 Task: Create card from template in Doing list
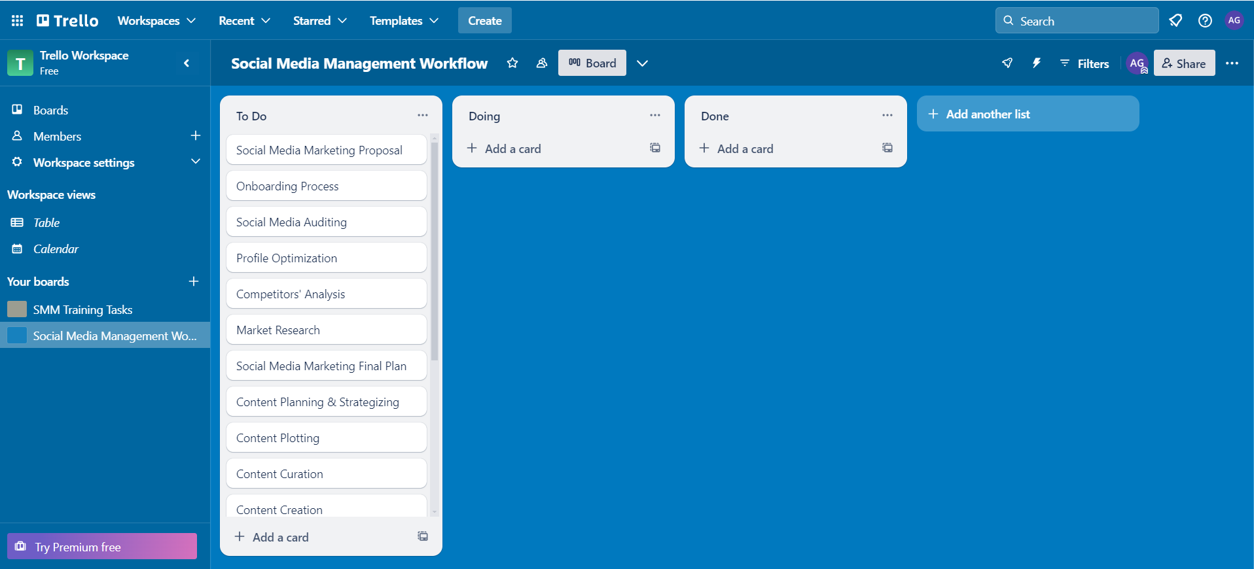655,148
